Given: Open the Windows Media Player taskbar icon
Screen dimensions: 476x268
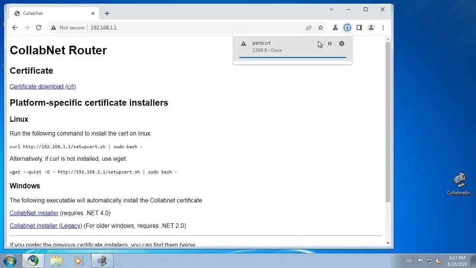Looking at the screenshot, I should 78,261.
